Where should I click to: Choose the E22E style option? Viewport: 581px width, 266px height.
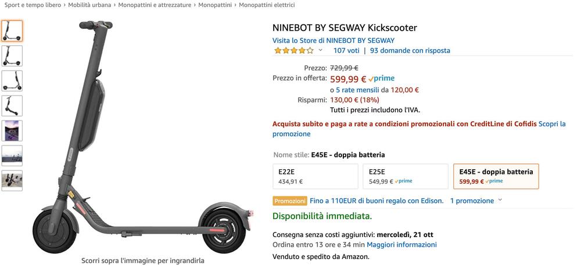[x=315, y=176]
